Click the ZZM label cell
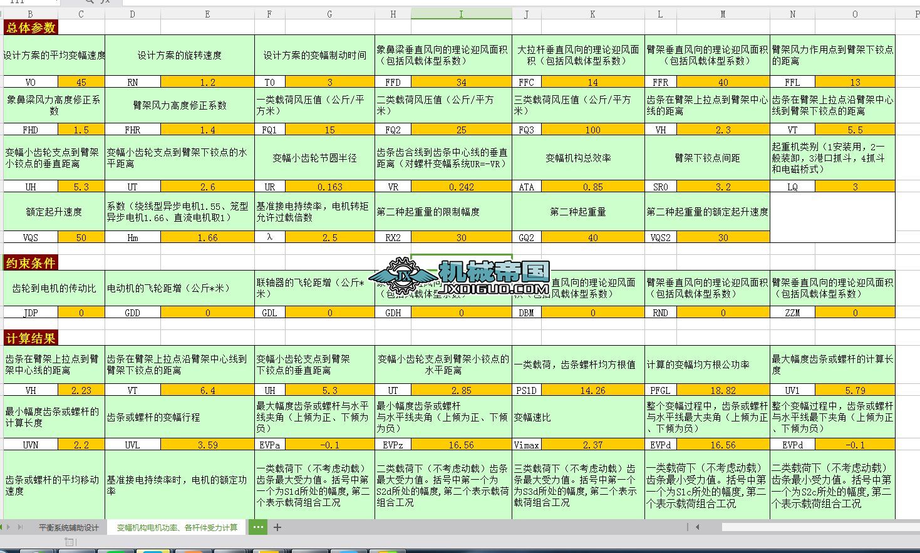 point(793,313)
